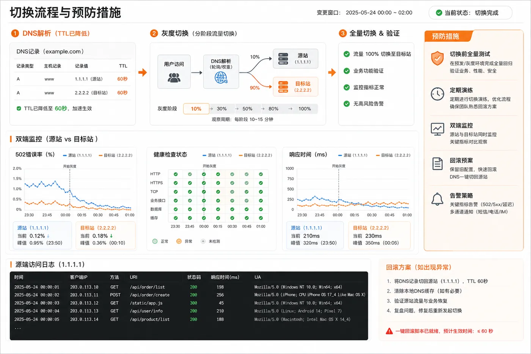Click rollback step 清除本地DNS缓存

point(424,291)
